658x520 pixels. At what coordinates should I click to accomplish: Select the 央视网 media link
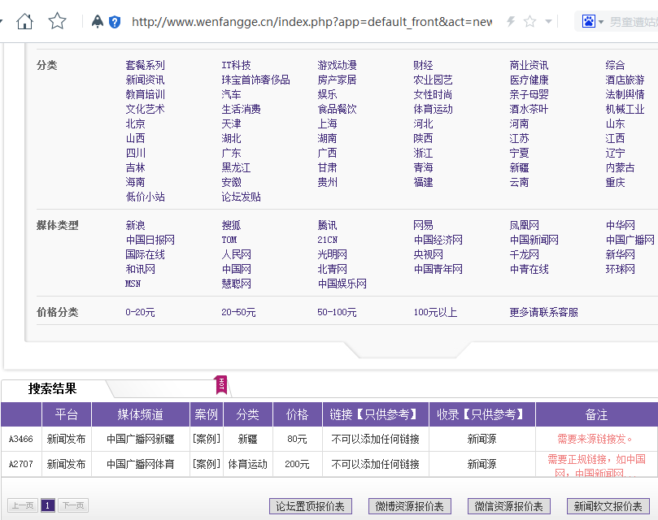point(428,255)
